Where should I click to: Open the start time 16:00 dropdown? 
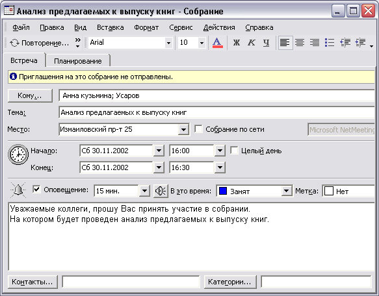[220, 151]
